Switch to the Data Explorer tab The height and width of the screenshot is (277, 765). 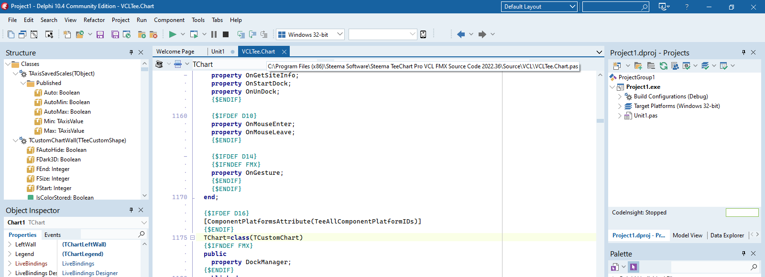click(727, 235)
